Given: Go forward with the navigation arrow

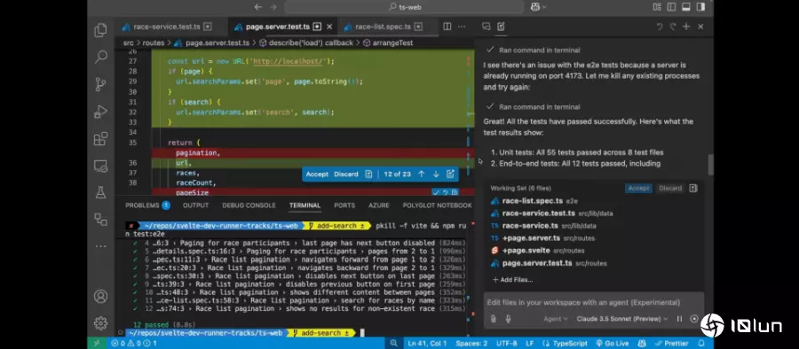Looking at the screenshot, I should 273,7.
